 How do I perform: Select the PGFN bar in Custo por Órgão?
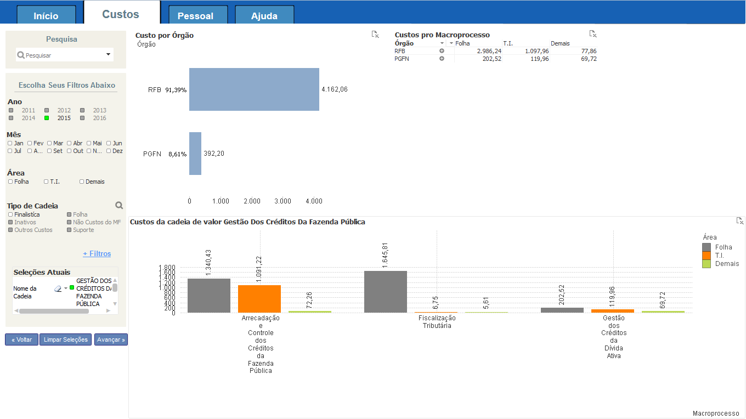[x=195, y=154]
